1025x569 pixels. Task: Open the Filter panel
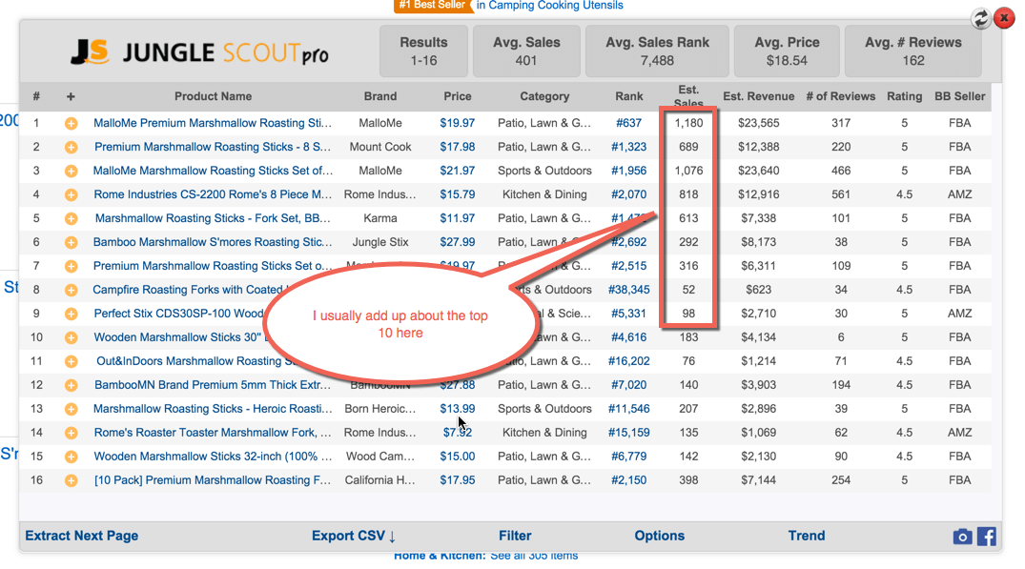[515, 536]
